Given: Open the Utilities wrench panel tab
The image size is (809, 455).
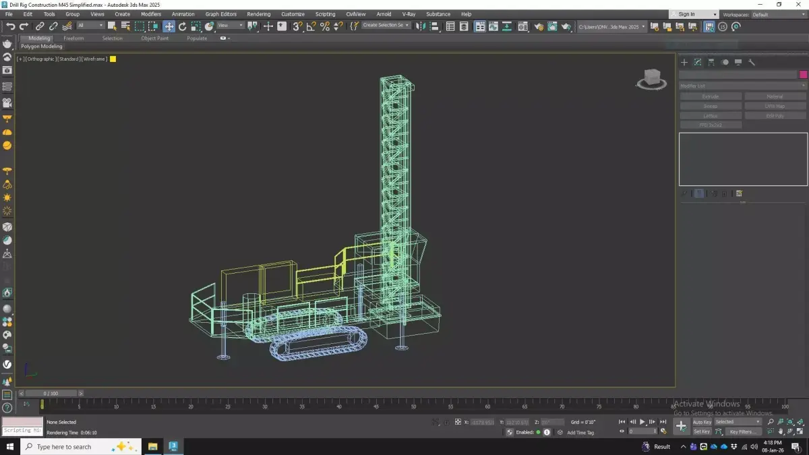Looking at the screenshot, I should [752, 62].
